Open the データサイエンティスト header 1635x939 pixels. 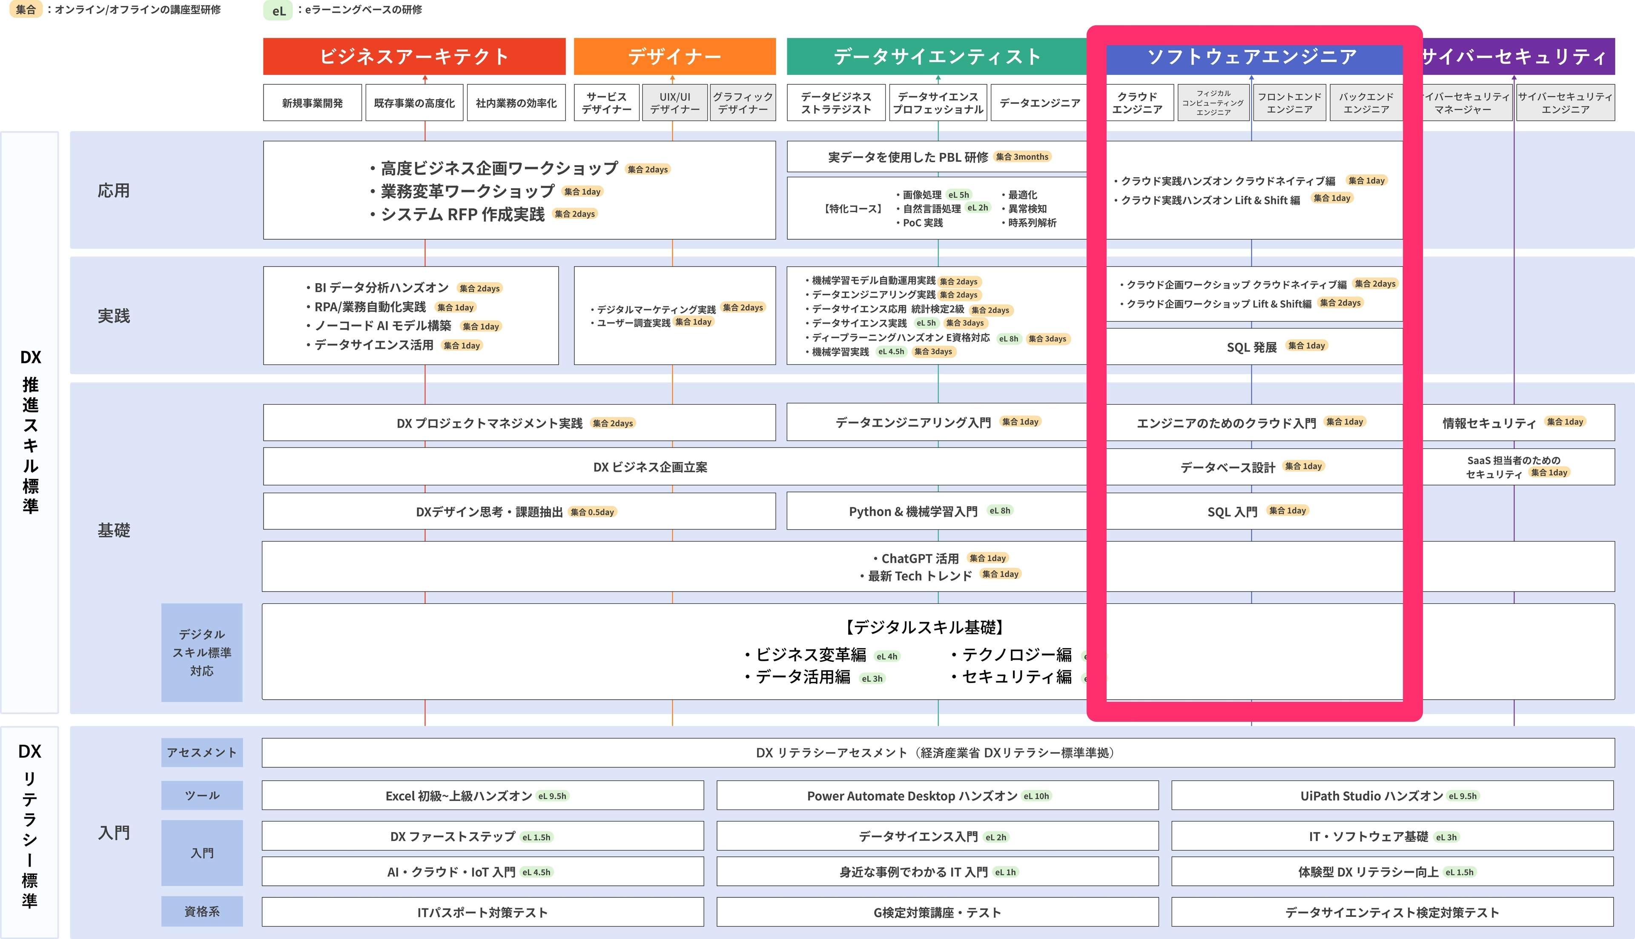pos(937,57)
